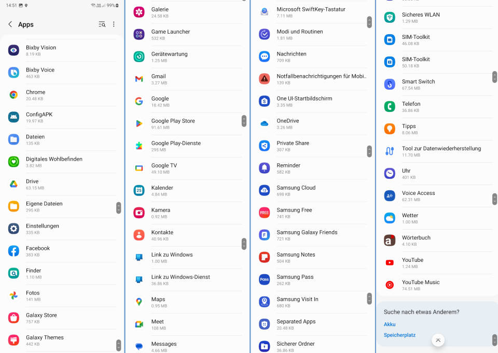498x353 pixels.
Task: Open Digitales Wohlbefinden app entry
Action: [62, 162]
